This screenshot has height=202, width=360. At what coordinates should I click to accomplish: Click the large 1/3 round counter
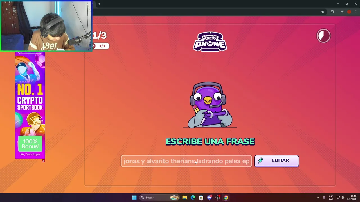tap(100, 35)
